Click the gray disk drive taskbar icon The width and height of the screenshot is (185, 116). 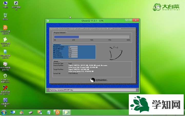pos(31,112)
